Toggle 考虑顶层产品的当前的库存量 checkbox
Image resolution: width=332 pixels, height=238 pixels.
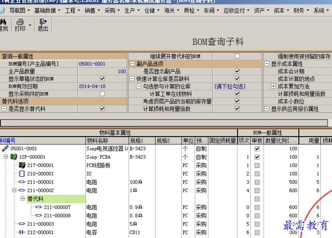(x=237, y=101)
